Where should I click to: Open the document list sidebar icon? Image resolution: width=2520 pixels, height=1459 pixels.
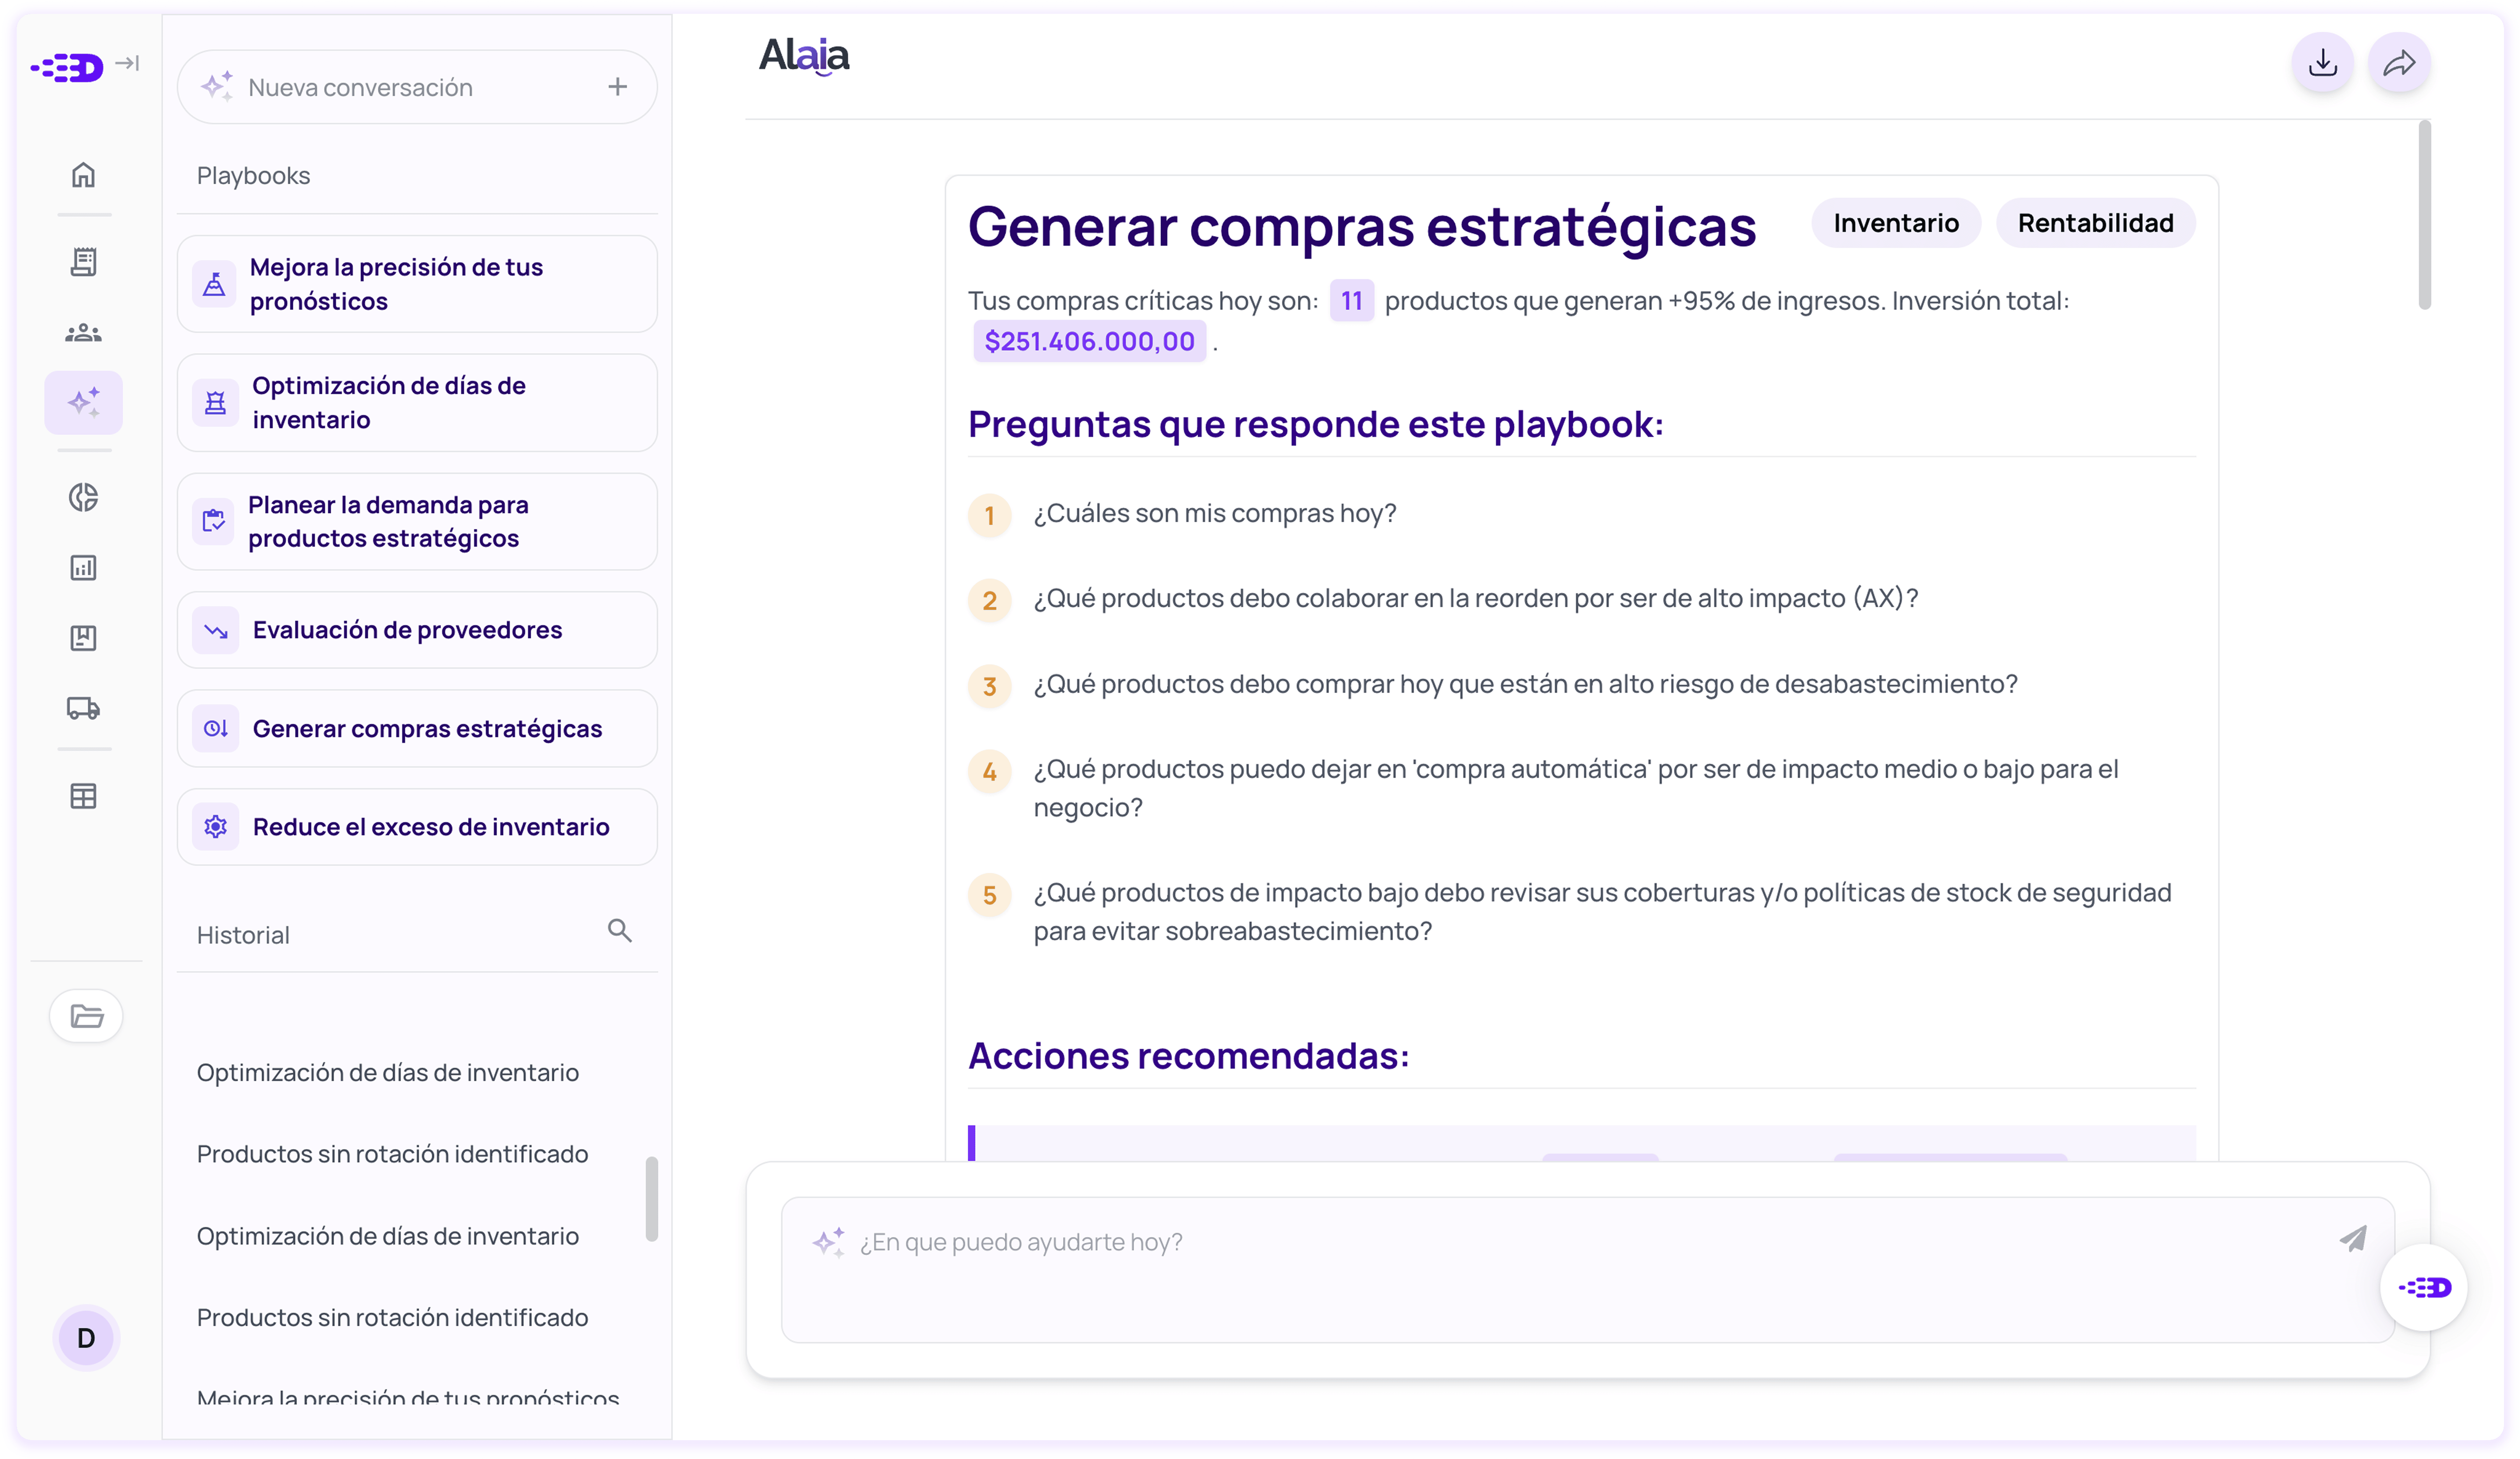(x=84, y=262)
